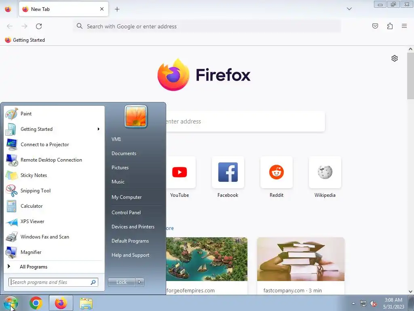Launch Calculator
This screenshot has width=414, height=311.
(x=54, y=206)
